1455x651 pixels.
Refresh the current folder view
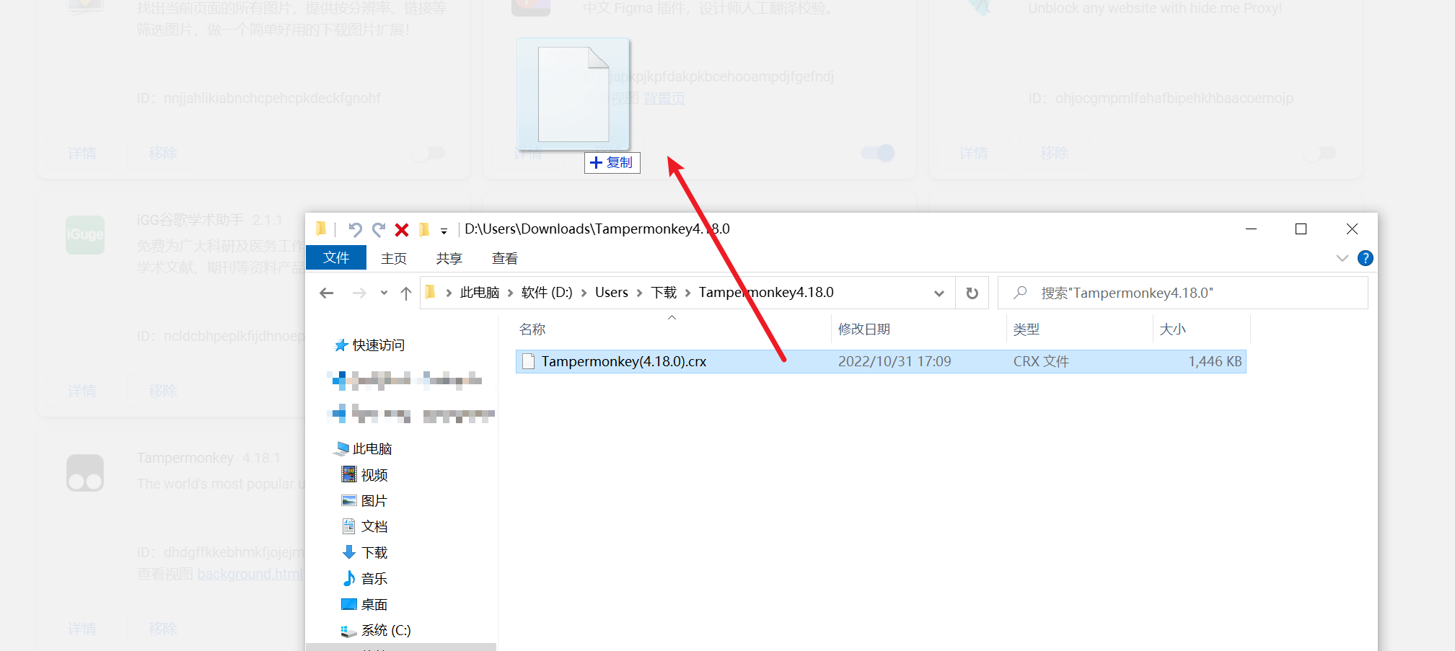pos(972,293)
